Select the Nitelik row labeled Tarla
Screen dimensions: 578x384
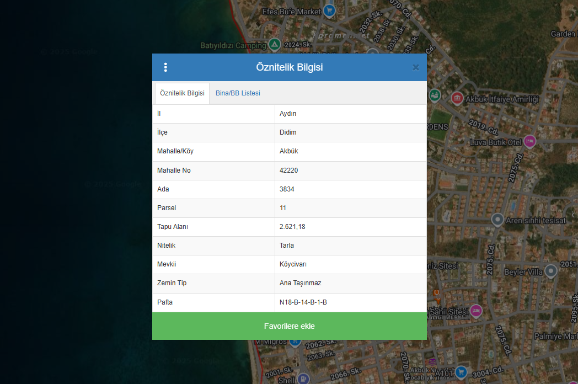click(287, 246)
